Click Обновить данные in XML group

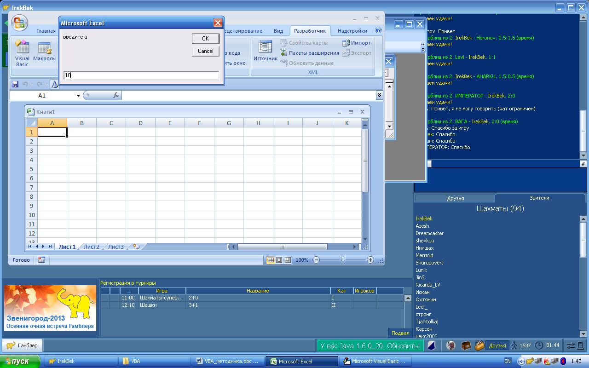click(x=307, y=63)
